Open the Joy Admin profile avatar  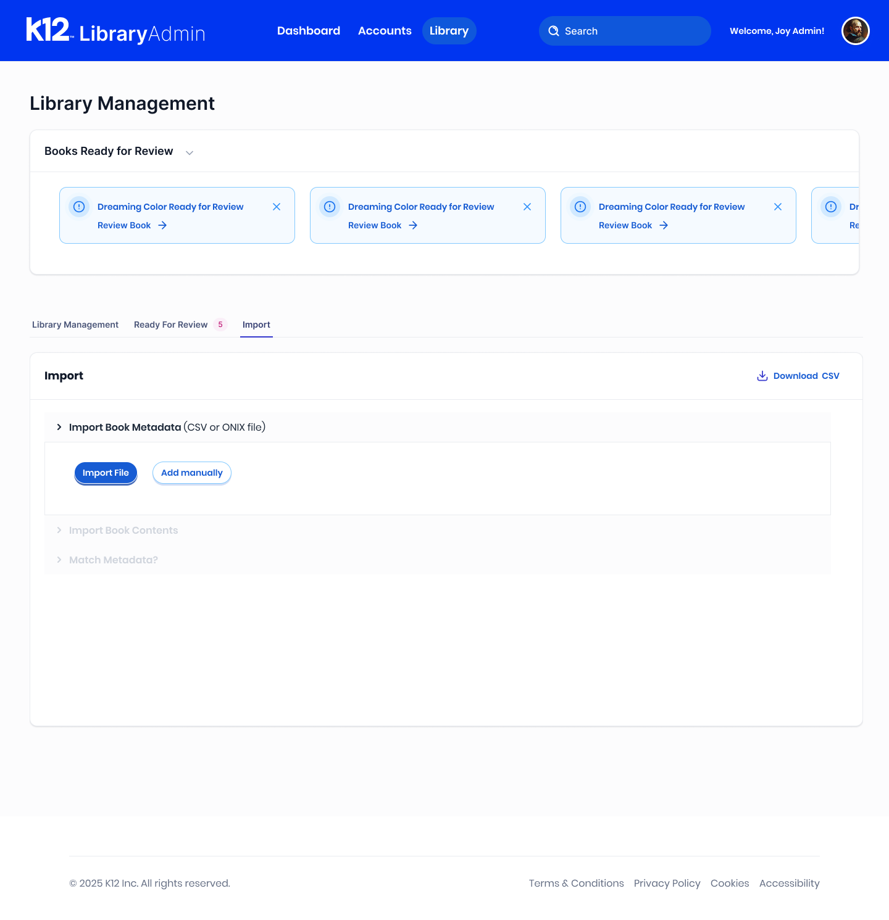click(856, 31)
